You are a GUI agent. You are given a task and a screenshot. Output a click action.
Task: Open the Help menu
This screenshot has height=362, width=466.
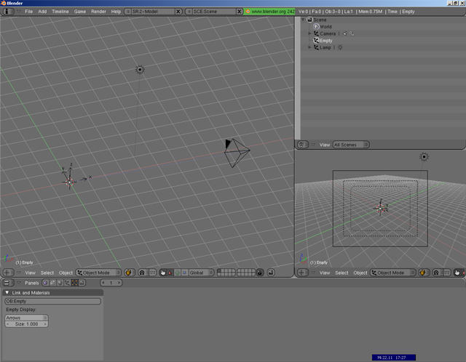pyautogui.click(x=116, y=12)
